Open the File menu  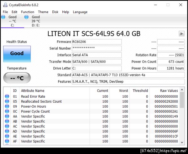pos(5,12)
